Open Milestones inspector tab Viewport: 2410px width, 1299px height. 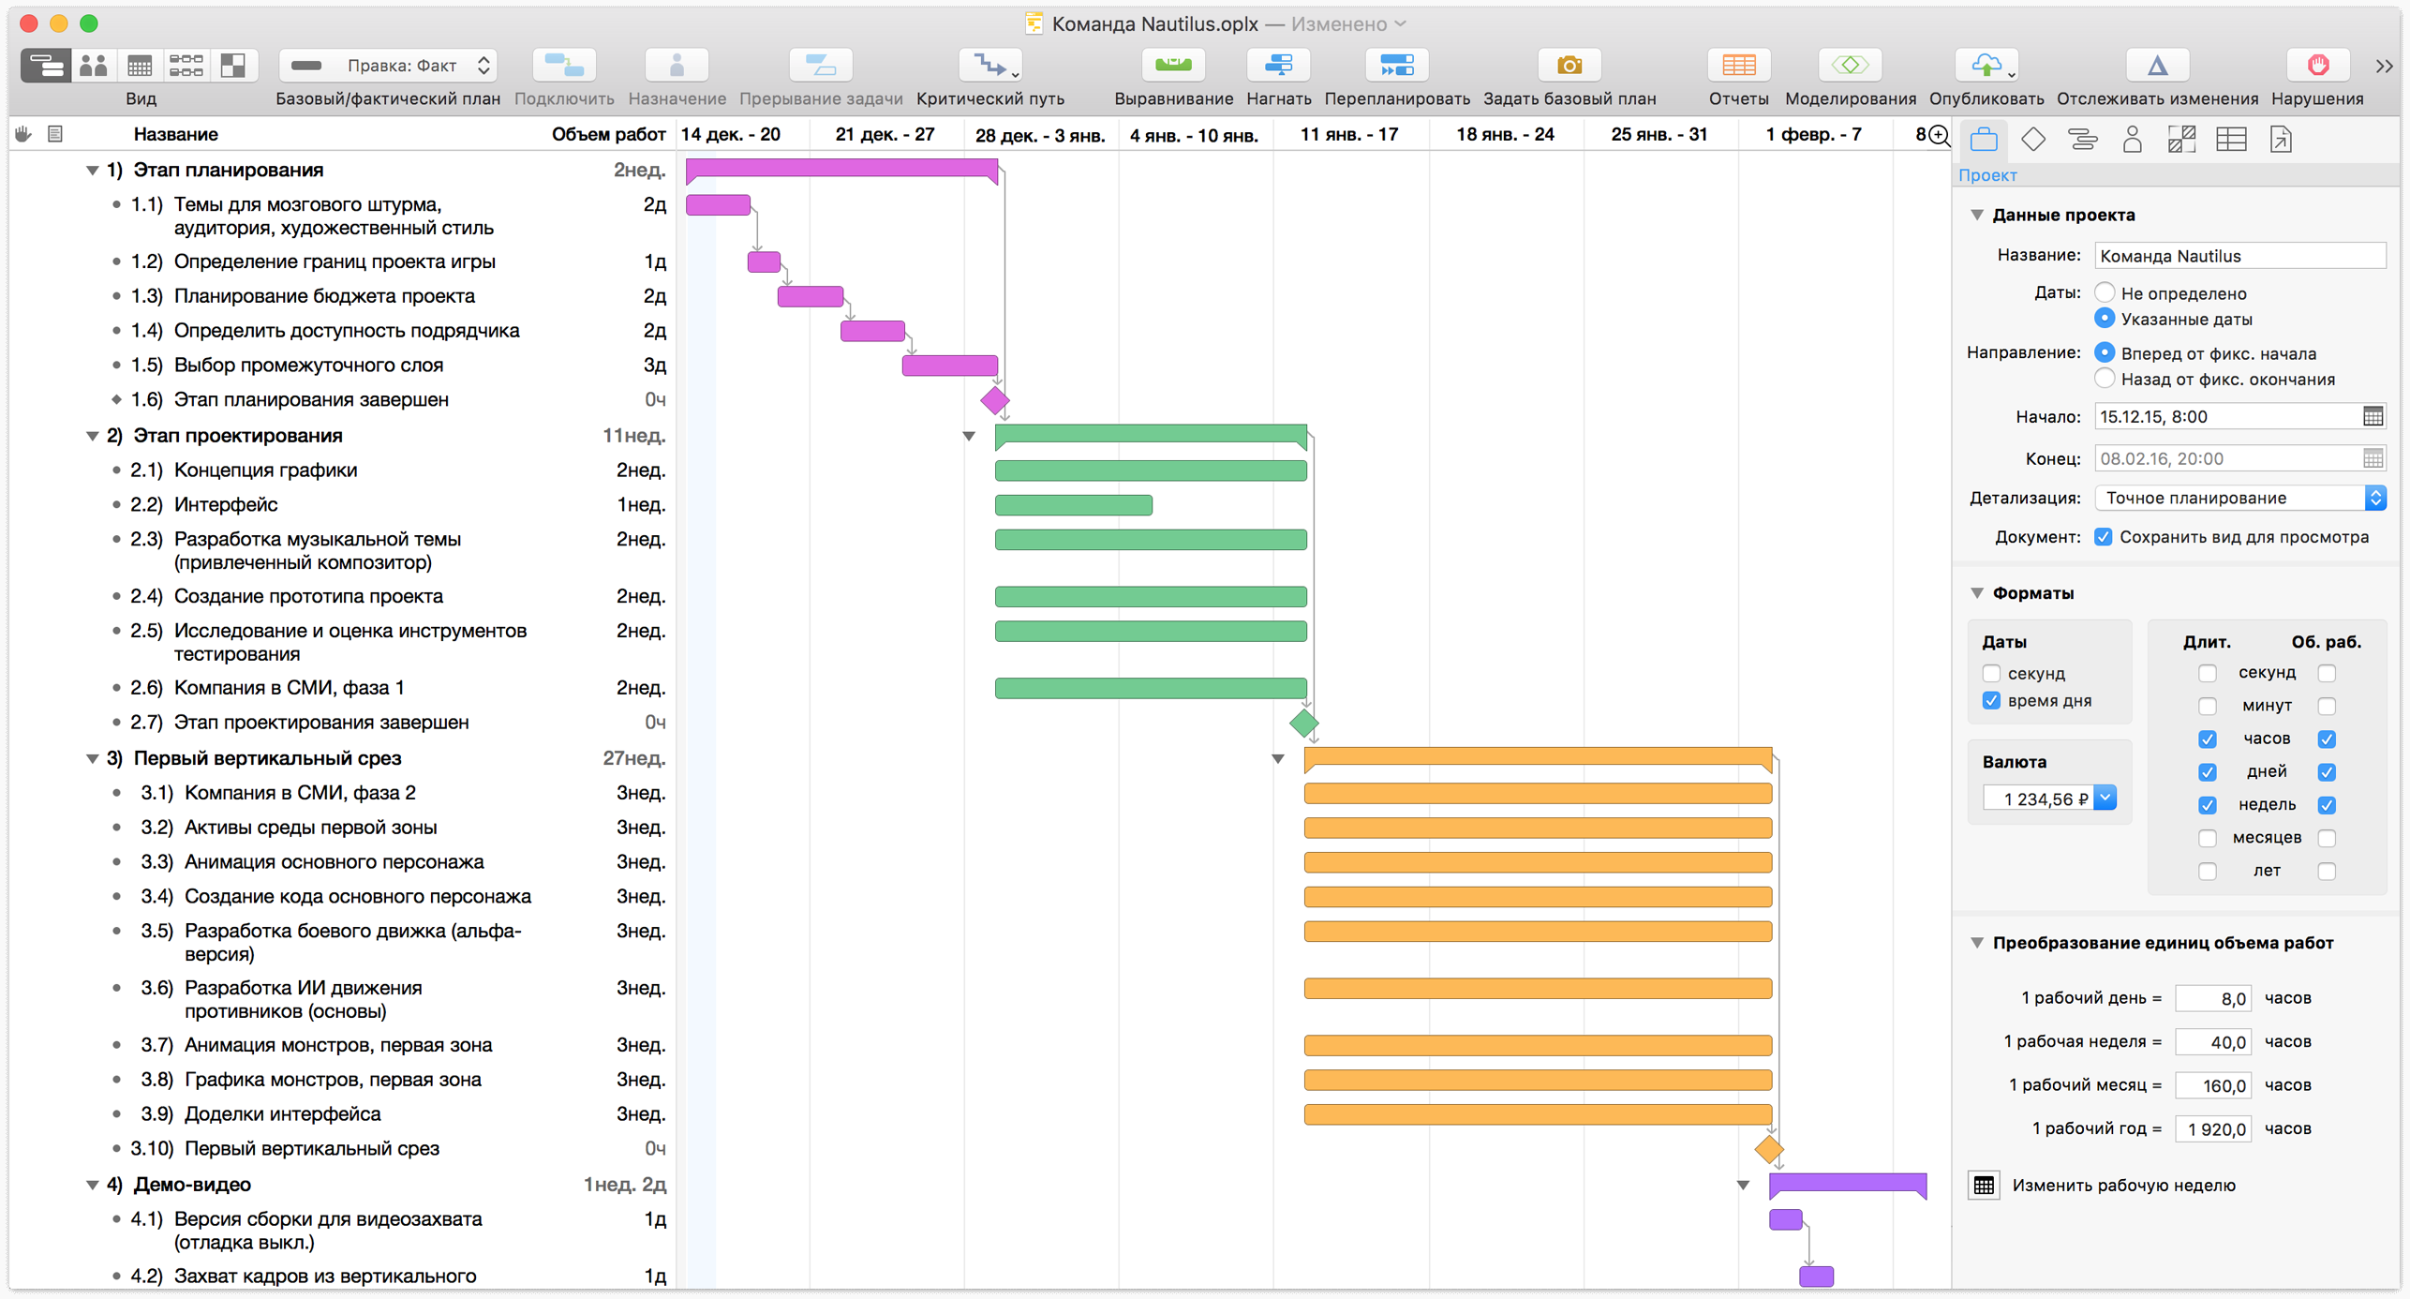pyautogui.click(x=2033, y=141)
